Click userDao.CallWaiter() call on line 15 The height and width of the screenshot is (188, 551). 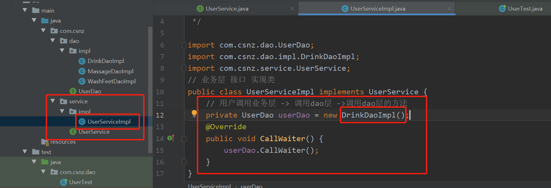(271, 151)
